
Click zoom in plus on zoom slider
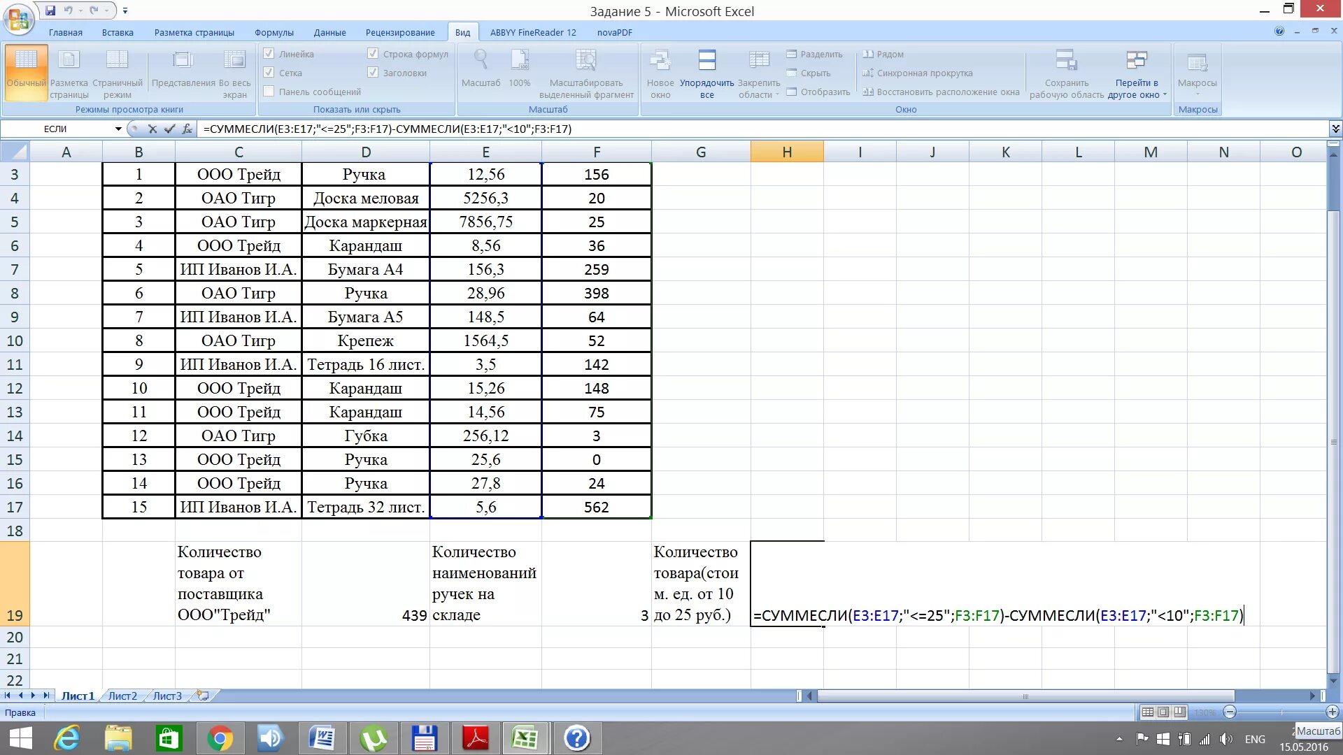[x=1332, y=712]
